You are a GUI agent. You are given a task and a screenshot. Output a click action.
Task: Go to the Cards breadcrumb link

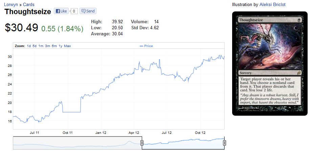pyautogui.click(x=28, y=5)
